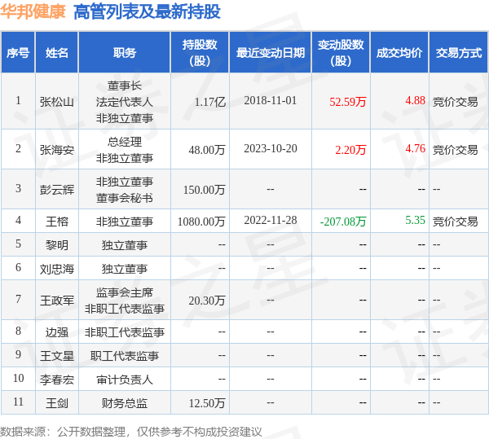Click the red 52.59万 change value
489x439 pixels.
coord(348,102)
